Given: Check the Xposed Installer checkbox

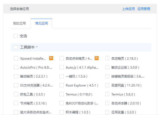Looking at the screenshot, I should [x=16, y=58].
